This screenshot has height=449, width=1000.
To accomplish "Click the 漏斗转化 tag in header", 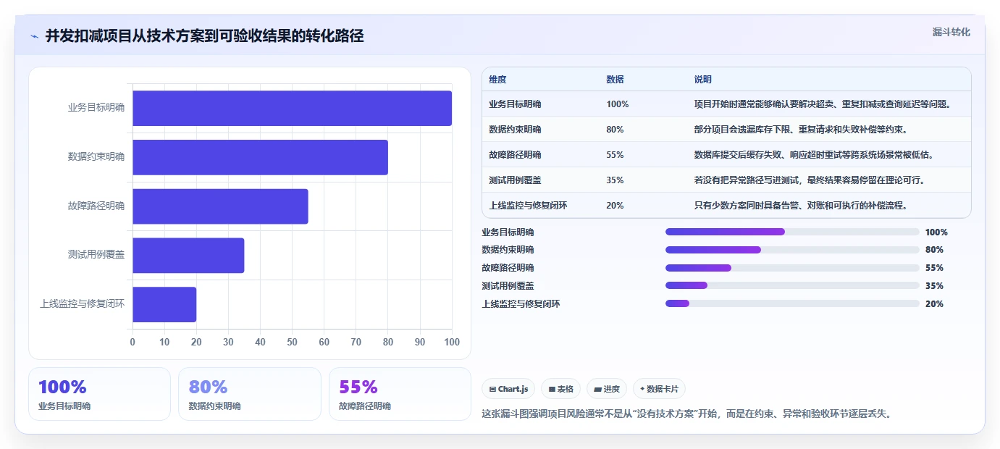I will click(x=951, y=32).
